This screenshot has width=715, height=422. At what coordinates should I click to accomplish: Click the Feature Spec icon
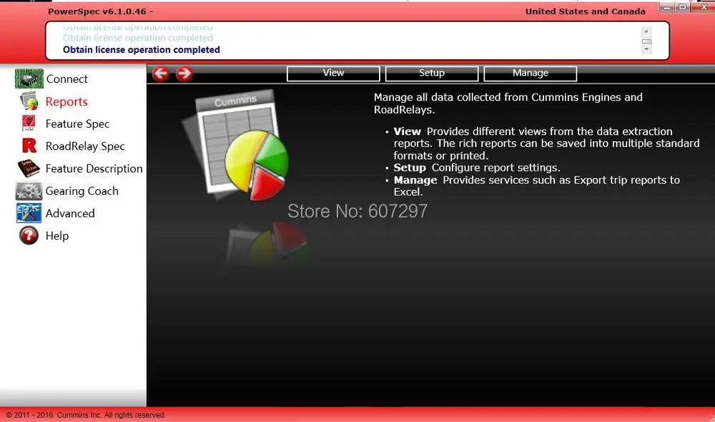pos(29,124)
